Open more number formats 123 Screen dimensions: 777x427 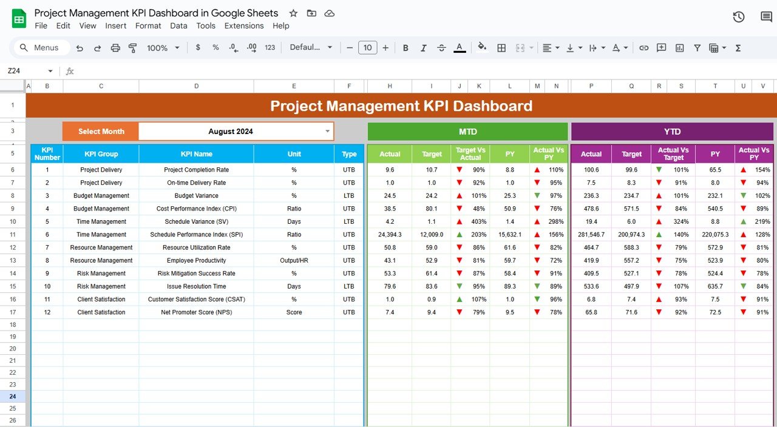coord(270,48)
